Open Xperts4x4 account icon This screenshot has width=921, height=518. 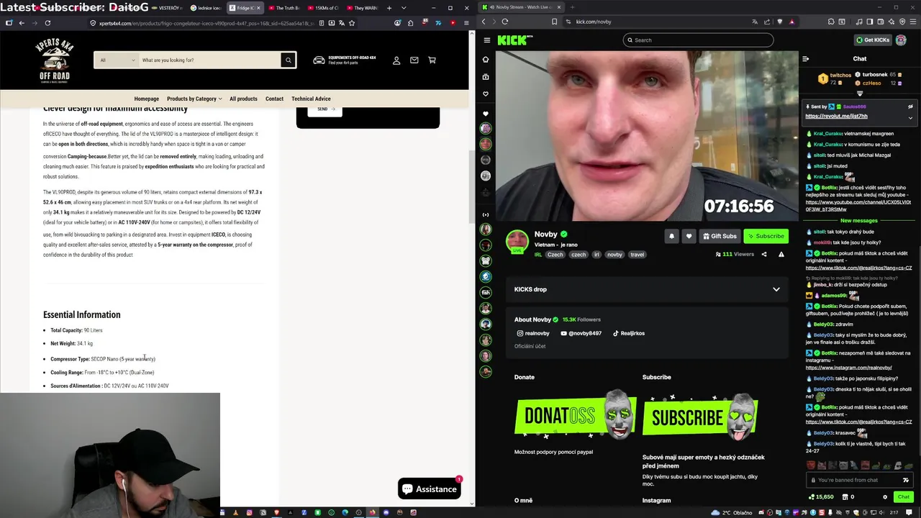396,60
